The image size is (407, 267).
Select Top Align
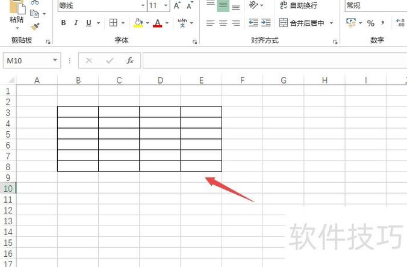(x=211, y=4)
